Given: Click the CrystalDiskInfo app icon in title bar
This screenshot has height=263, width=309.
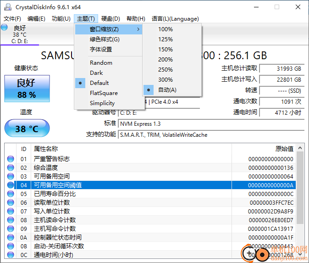Looking at the screenshot, I should click(8, 7).
